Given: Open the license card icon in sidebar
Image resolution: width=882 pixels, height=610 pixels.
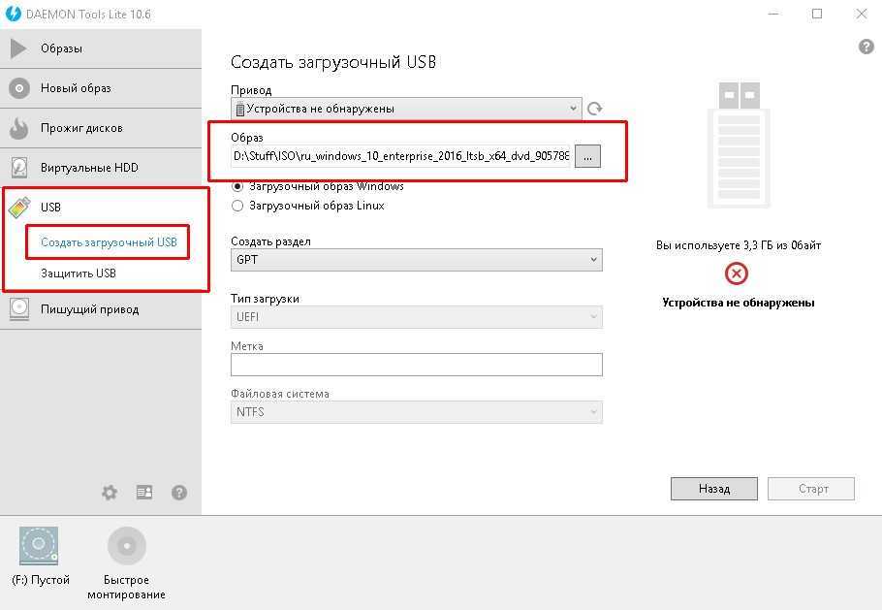Looking at the screenshot, I should 144,493.
